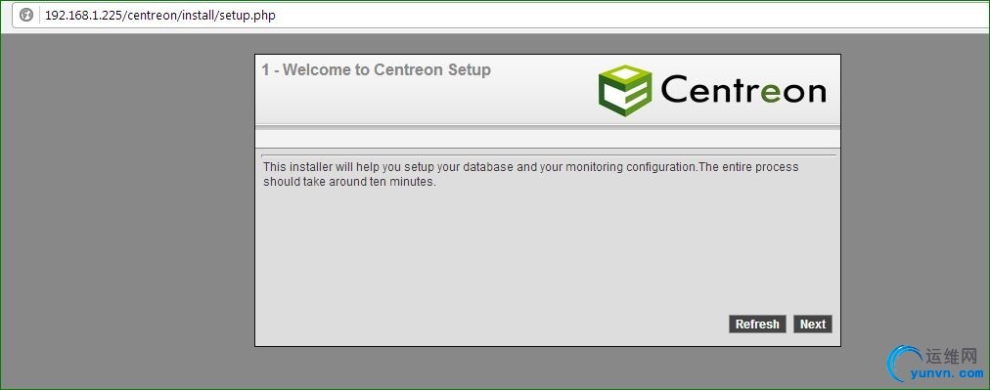This screenshot has width=990, height=390.
Task: Click the gray page background right of panel
Action: coord(915,190)
